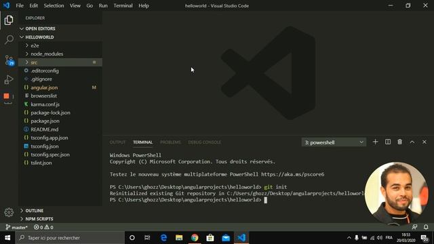Open package.json file
The image size is (434, 244).
(x=60, y=121)
